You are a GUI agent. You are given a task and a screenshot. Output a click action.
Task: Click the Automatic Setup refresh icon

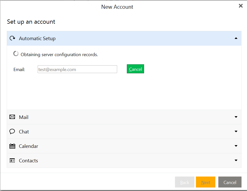click(x=12, y=38)
